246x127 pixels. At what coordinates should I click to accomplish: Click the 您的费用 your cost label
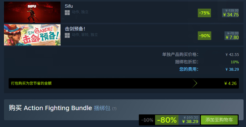coord(189,69)
